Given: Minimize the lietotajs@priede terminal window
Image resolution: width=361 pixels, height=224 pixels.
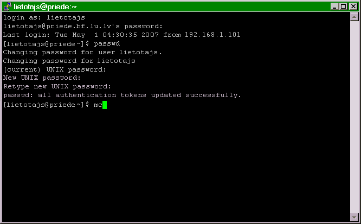Looking at the screenshot, I should (334, 6).
